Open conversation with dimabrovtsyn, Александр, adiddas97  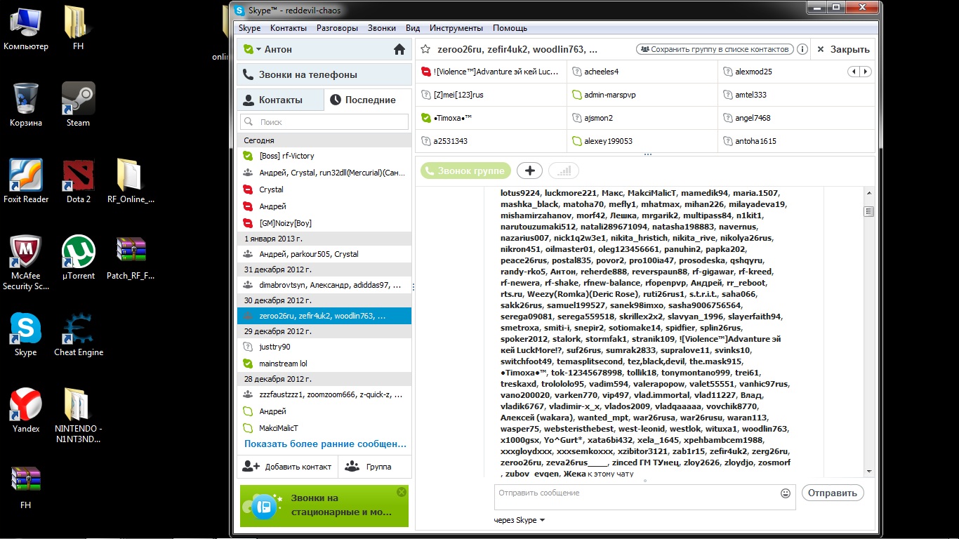point(324,285)
